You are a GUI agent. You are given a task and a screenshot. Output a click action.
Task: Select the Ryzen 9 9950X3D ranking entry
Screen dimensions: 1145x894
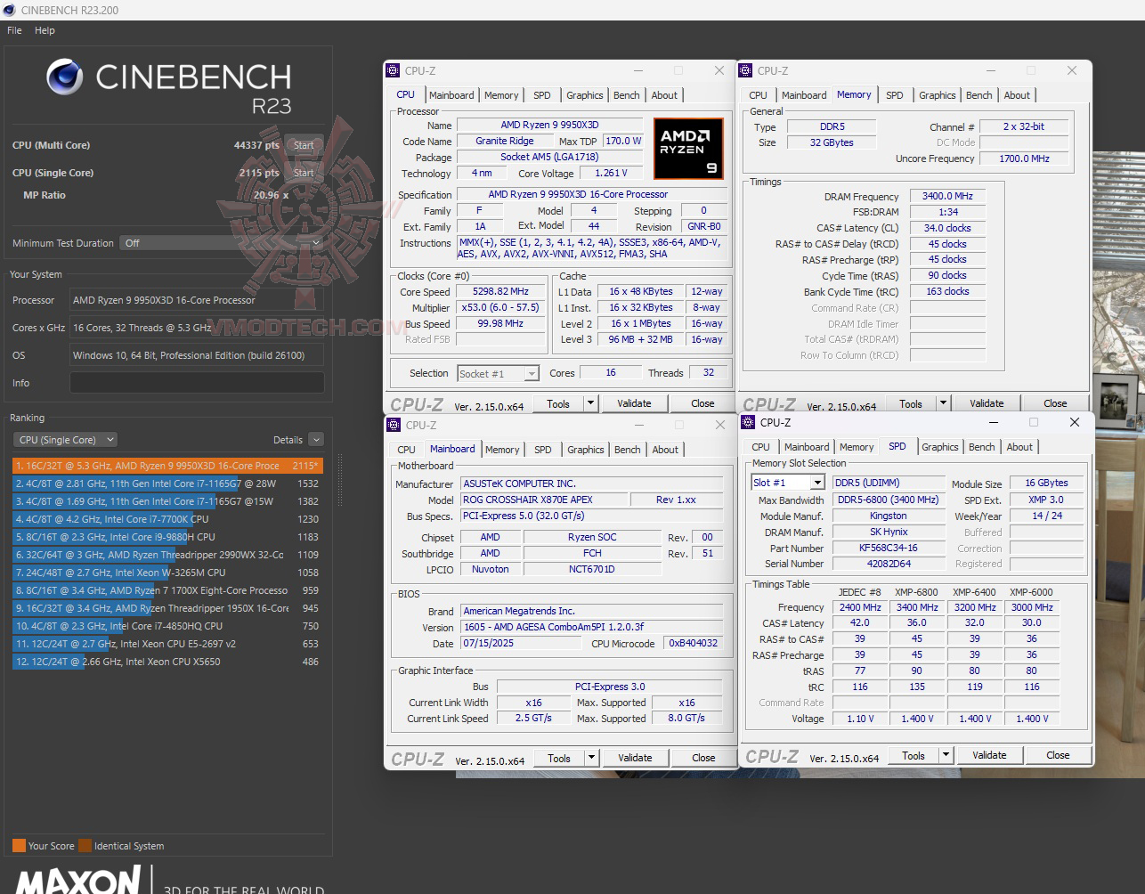[160, 465]
